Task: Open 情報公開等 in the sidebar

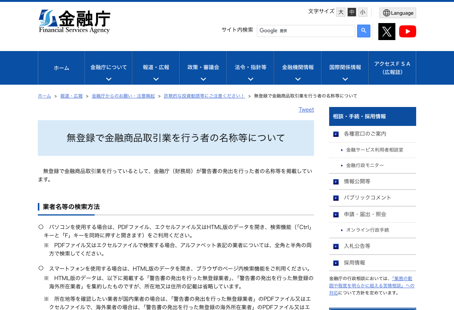Action: tap(357, 181)
